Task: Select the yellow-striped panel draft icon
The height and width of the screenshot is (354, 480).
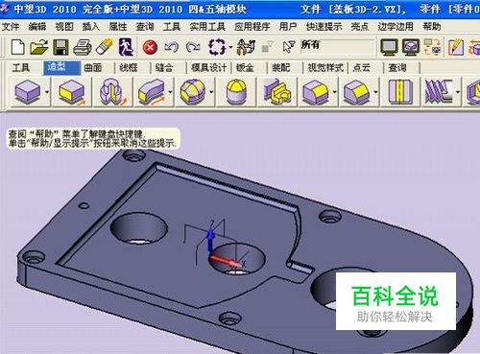Action: click(x=400, y=92)
